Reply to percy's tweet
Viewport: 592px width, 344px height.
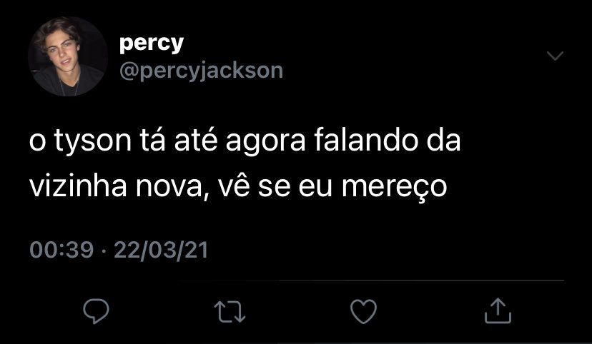[x=97, y=311]
